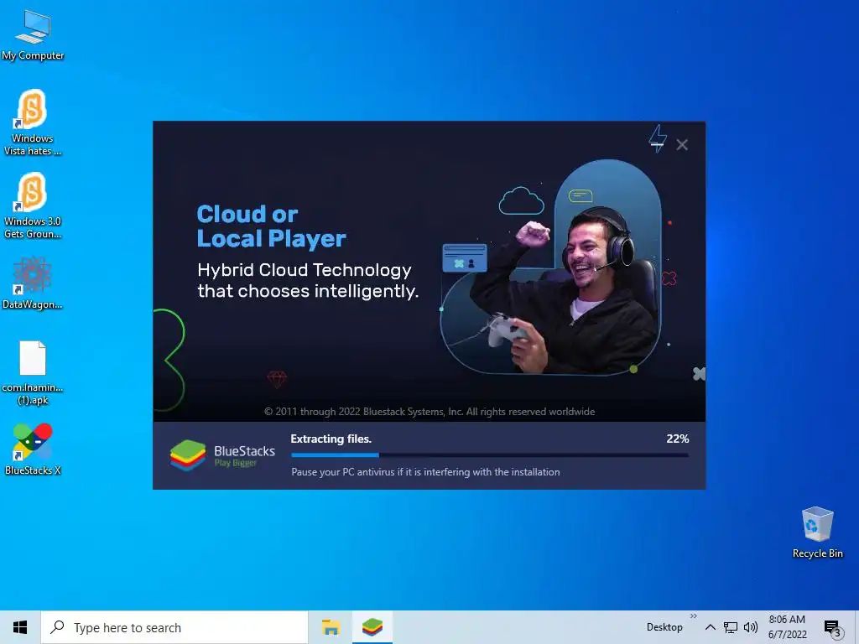The image size is (859, 644).
Task: Select the Recycle Bin icon
Action: point(817,532)
